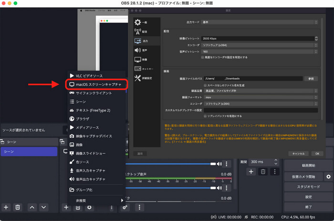
Task: Expand the 非推奨 submenu arrow
Action: (122, 200)
